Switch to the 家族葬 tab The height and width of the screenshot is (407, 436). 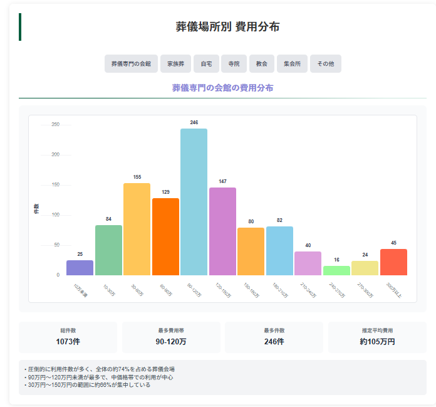(x=175, y=64)
